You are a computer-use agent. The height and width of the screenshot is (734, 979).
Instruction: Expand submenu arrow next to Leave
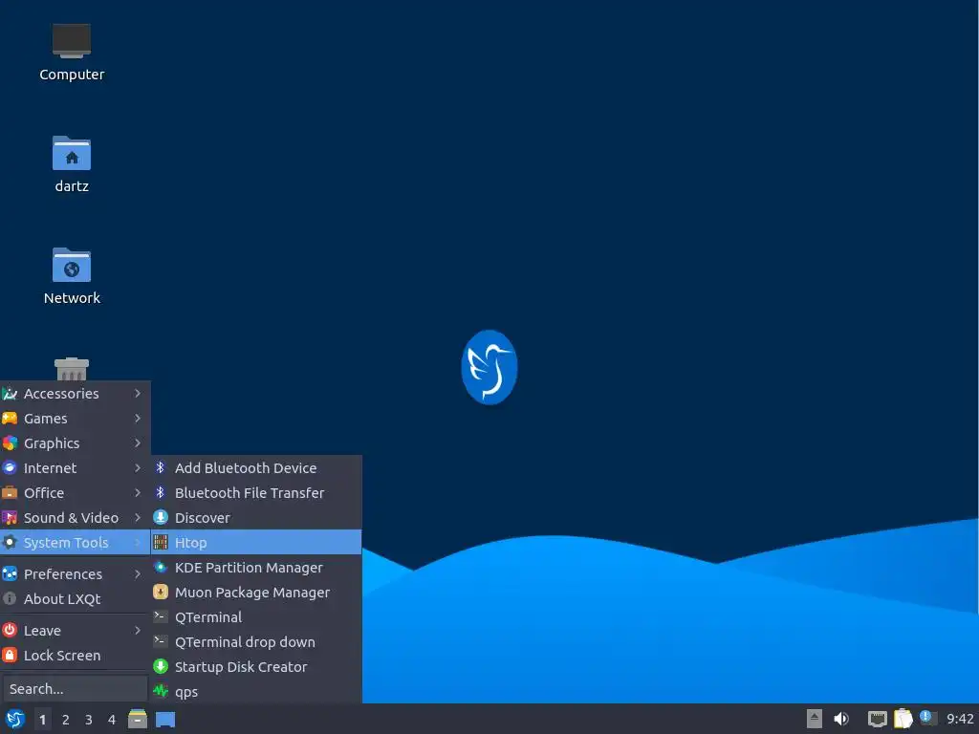click(x=138, y=631)
